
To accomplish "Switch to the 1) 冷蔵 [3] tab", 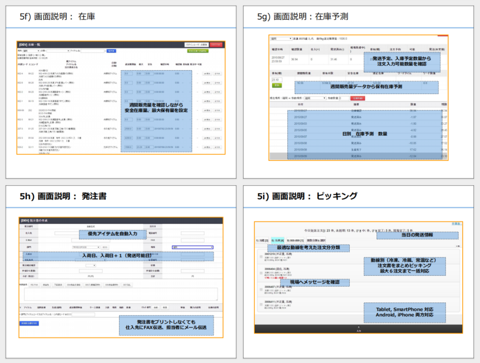I will (x=262, y=241).
